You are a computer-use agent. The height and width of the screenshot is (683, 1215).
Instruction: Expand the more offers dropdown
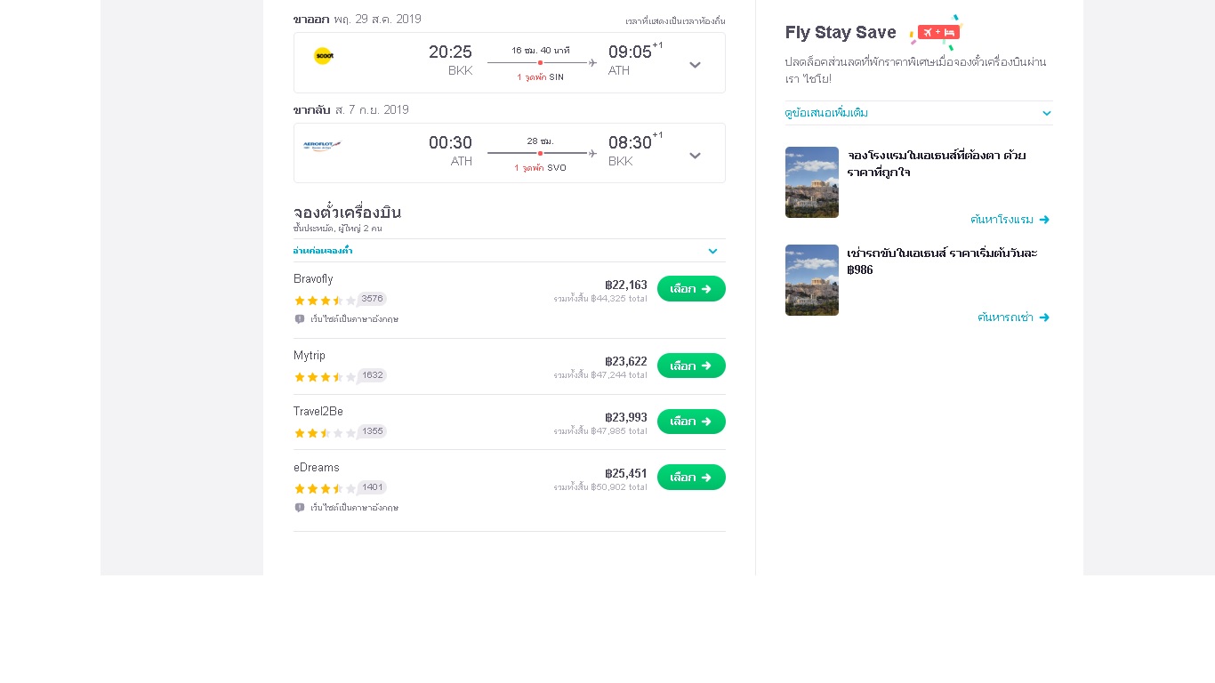click(1047, 113)
